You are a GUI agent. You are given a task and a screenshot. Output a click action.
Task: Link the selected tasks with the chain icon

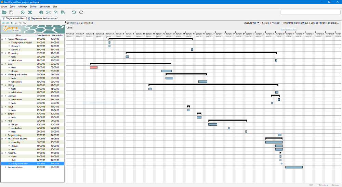click(x=20, y=23)
